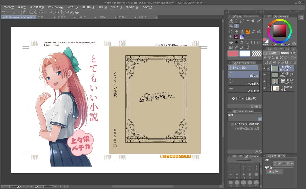Expand the 効果 effect options dropdown arrow

click(x=292, y=164)
